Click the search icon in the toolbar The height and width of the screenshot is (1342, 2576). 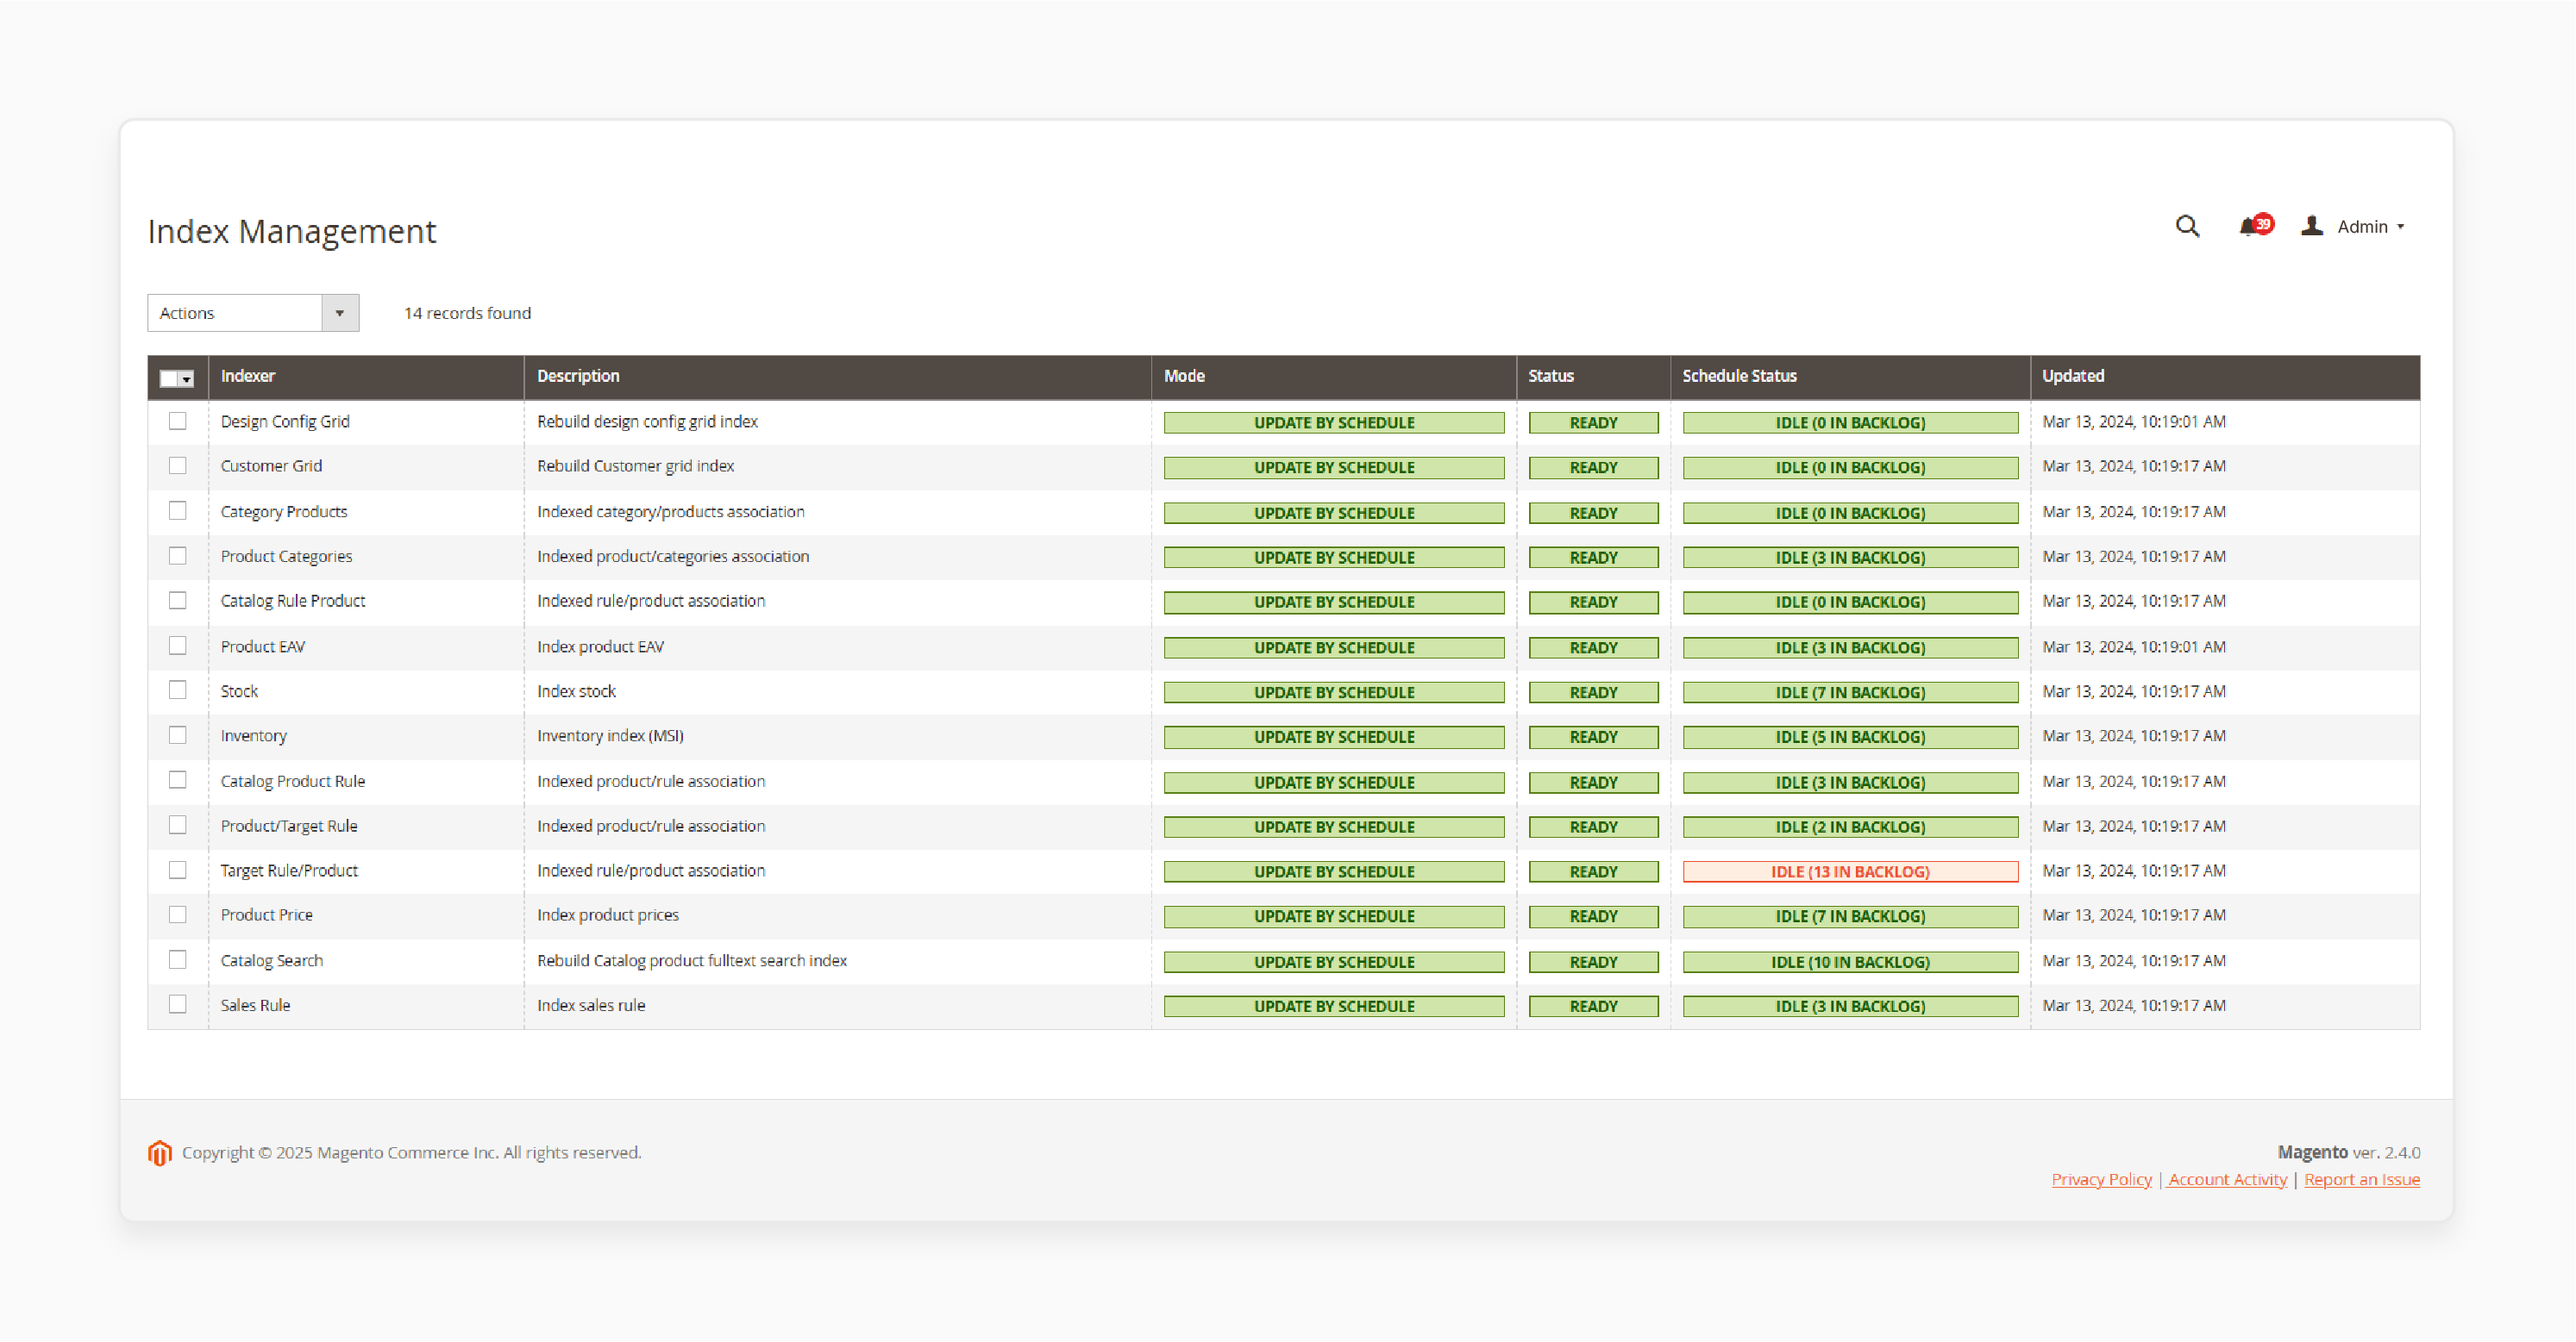click(x=2188, y=227)
